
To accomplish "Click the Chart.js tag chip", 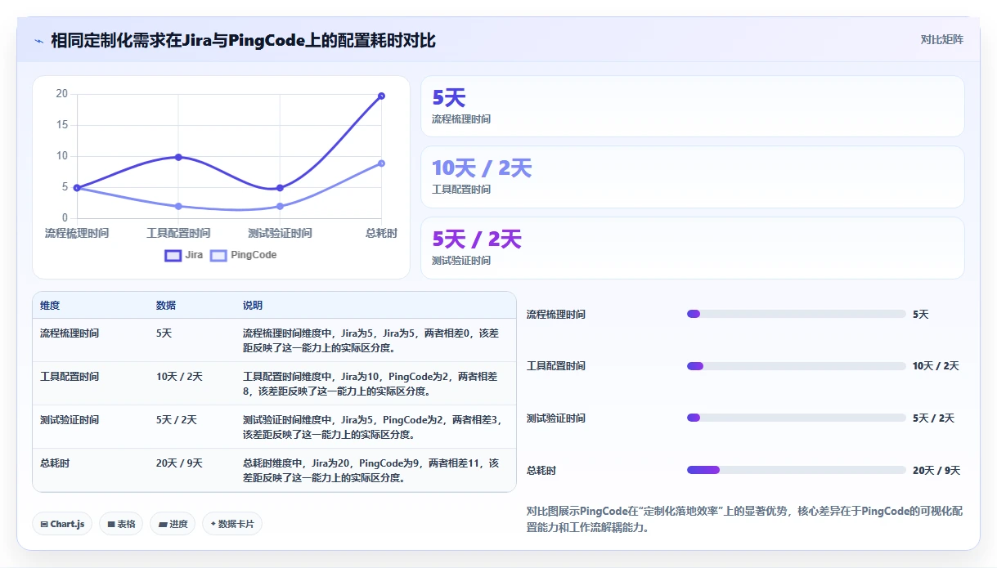I will pos(62,524).
